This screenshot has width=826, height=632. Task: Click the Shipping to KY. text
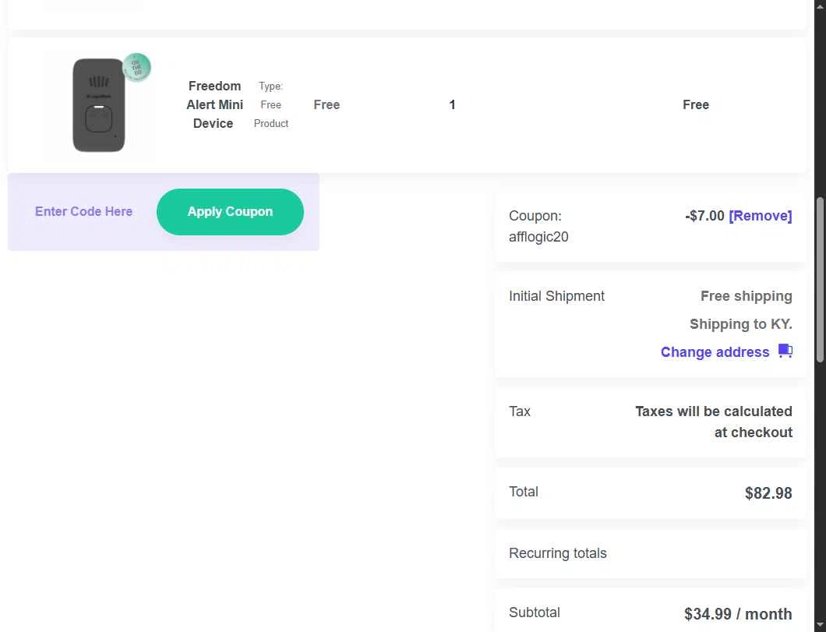740,324
